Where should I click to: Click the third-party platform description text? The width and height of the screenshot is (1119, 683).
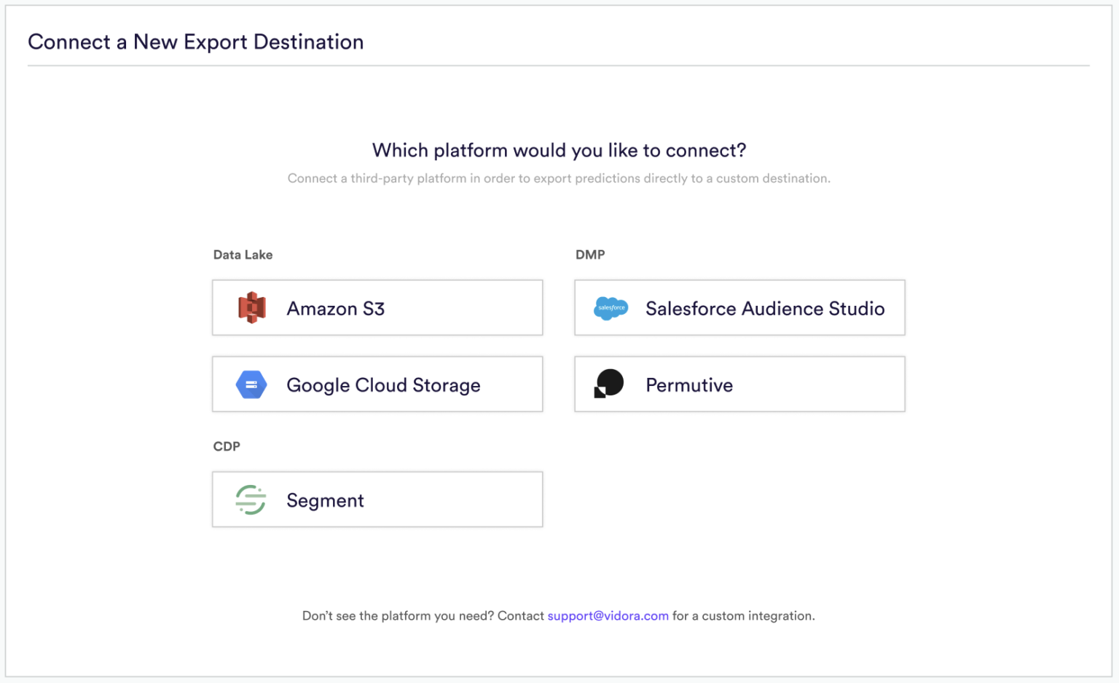click(x=559, y=178)
